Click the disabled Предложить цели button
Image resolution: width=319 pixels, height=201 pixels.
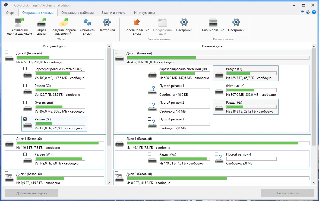(x=162, y=26)
